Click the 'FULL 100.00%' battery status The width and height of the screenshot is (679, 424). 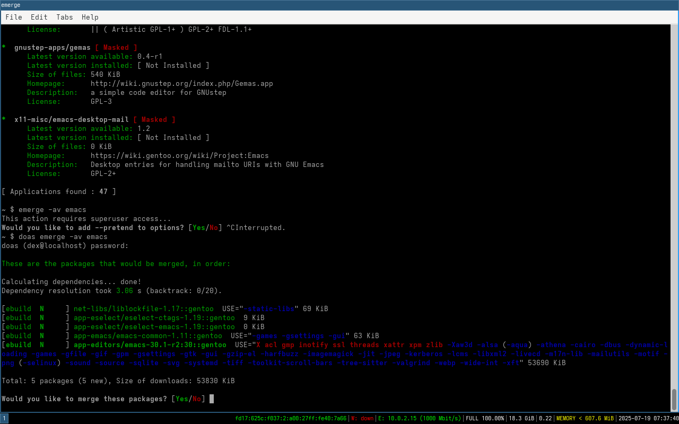485,418
